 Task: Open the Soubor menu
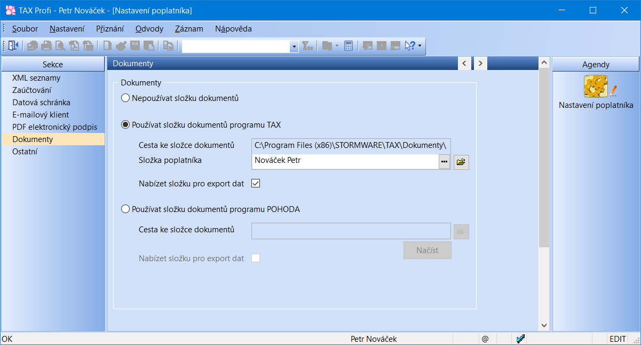tap(25, 29)
